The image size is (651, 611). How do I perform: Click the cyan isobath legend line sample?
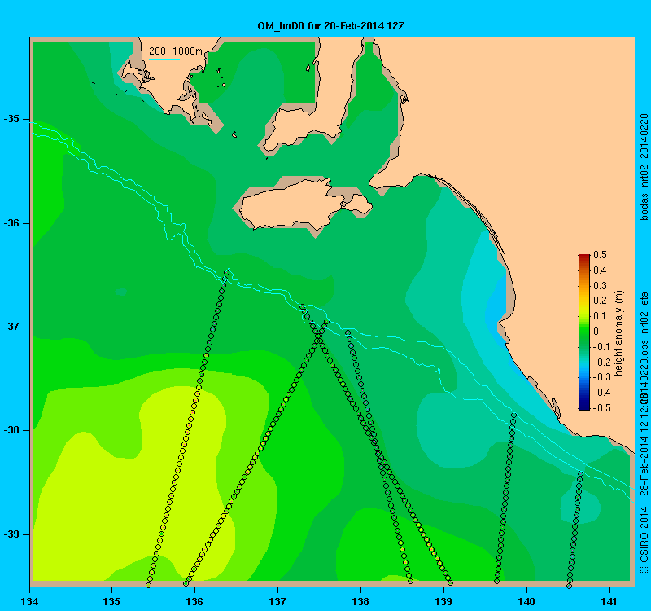tap(164, 59)
